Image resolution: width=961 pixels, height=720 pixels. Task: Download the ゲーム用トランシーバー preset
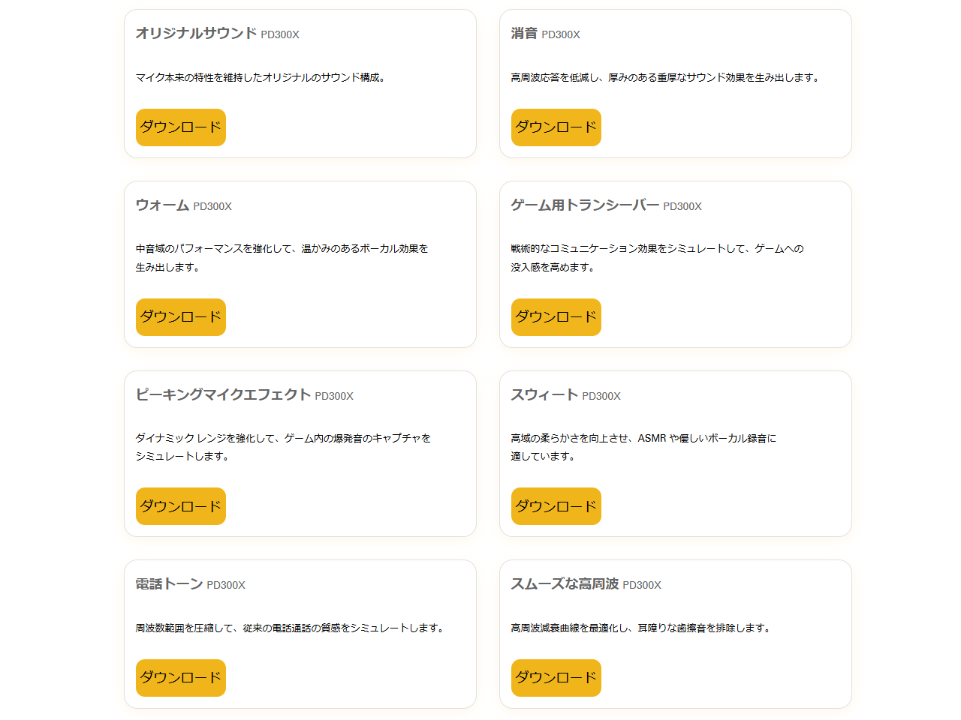(x=556, y=317)
